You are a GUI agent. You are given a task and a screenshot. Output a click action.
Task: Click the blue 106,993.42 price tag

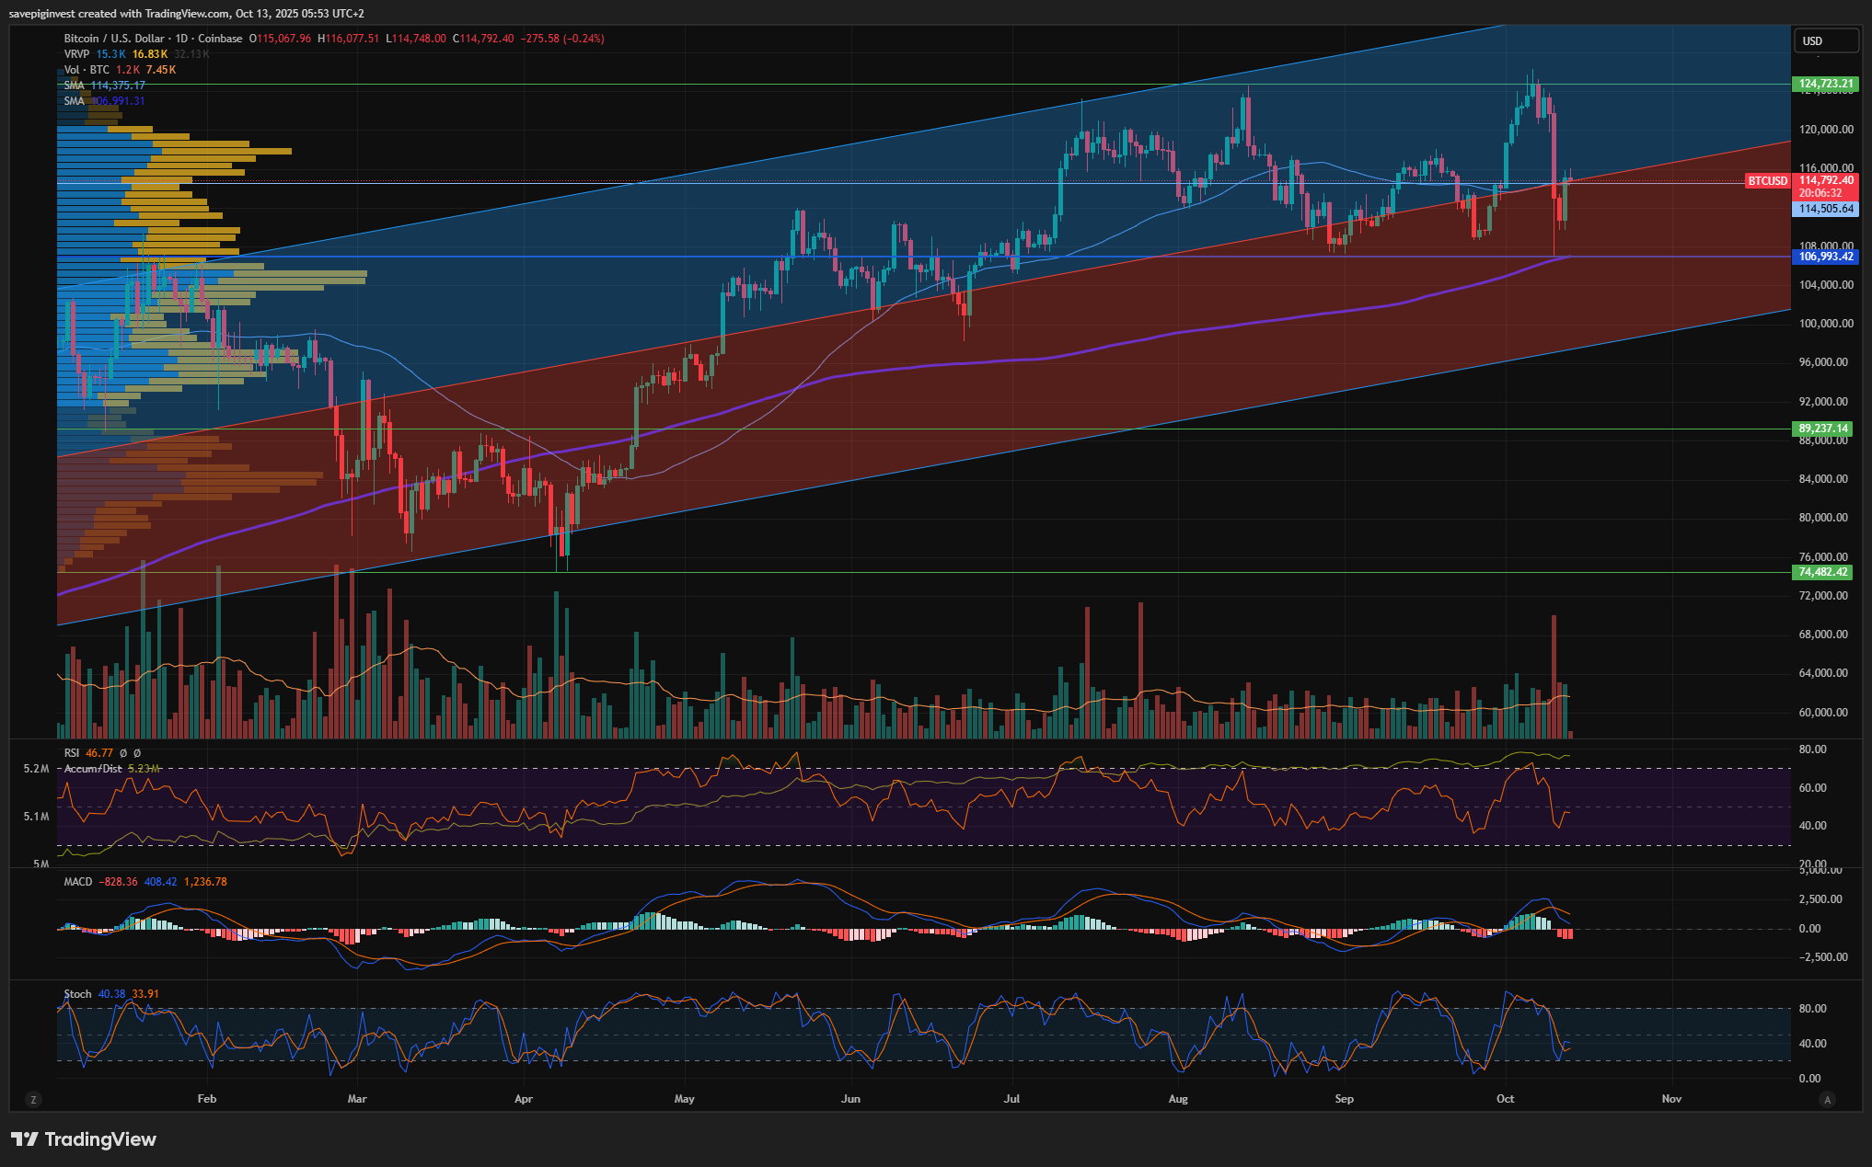pos(1825,257)
